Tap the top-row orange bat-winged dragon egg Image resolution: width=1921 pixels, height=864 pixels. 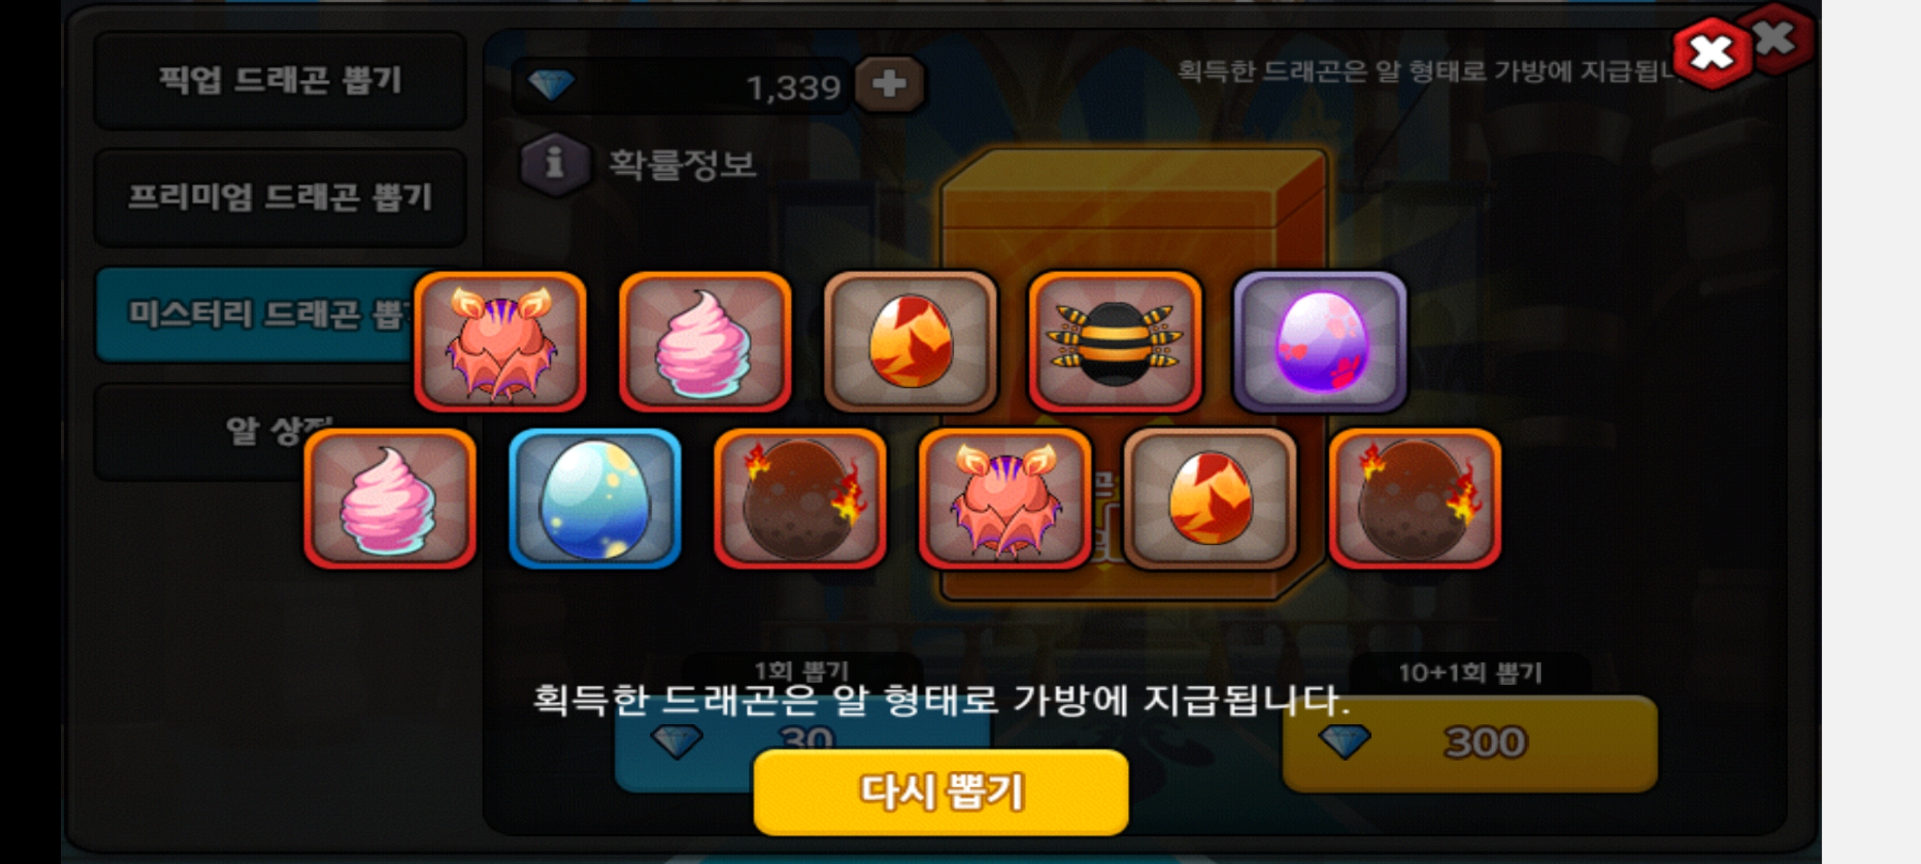tap(500, 342)
